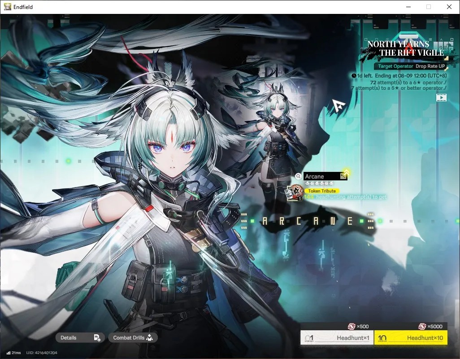Click the ×5000 currency icon
Image resolution: width=460 pixels, height=359 pixels.
(x=422, y=326)
